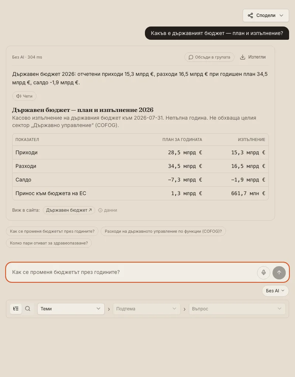Click the share icon beside Сподели
The height and width of the screenshot is (377, 295).
(x=250, y=15)
